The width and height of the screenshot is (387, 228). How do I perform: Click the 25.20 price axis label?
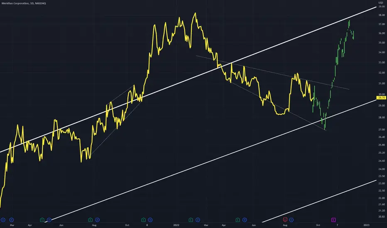click(x=382, y=153)
